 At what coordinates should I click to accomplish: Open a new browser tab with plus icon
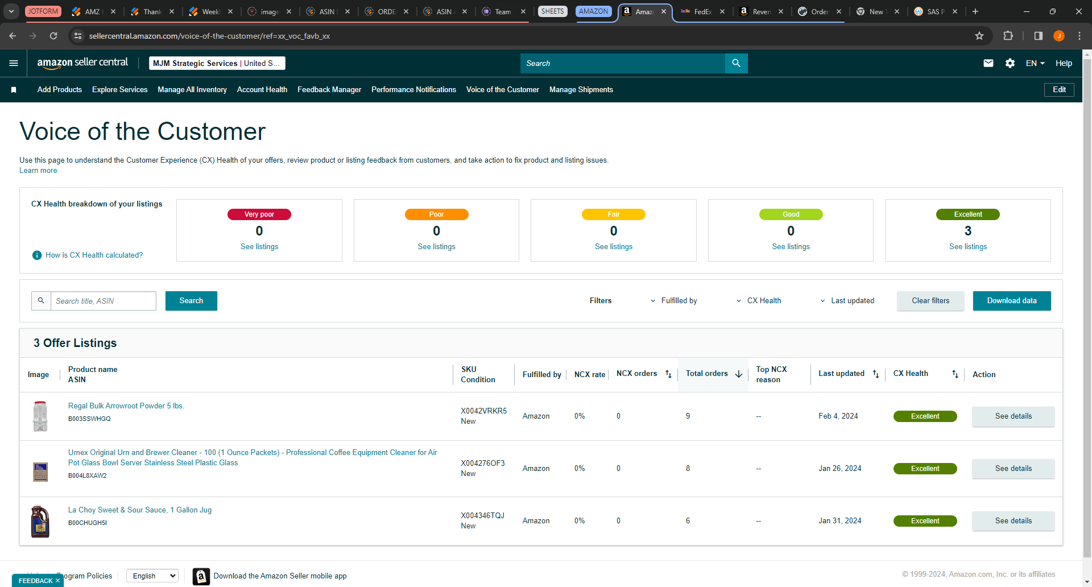(975, 11)
